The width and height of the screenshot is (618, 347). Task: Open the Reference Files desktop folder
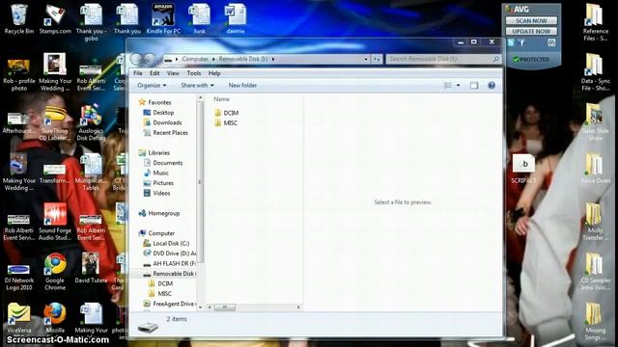click(x=595, y=22)
